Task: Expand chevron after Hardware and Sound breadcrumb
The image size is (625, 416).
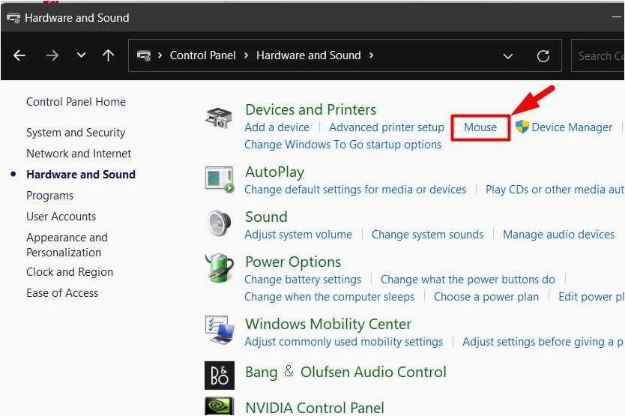Action: pos(371,55)
